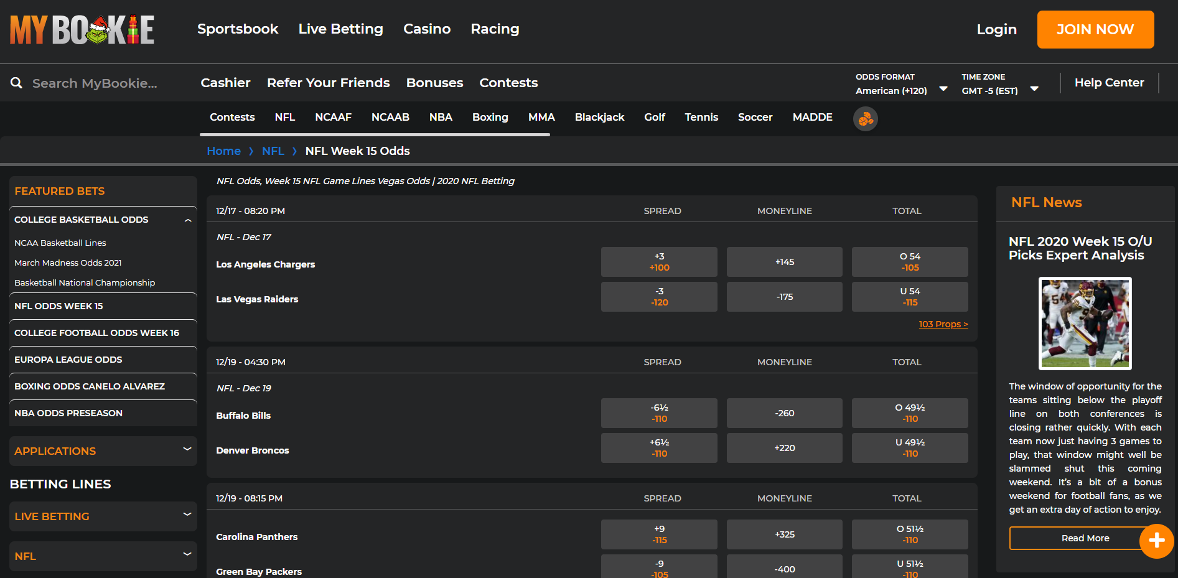This screenshot has width=1178, height=578.
Task: Select Broncos +220 moneyline
Action: 784,448
